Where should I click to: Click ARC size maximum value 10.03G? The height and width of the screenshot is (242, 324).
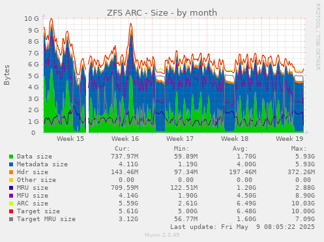(303, 204)
